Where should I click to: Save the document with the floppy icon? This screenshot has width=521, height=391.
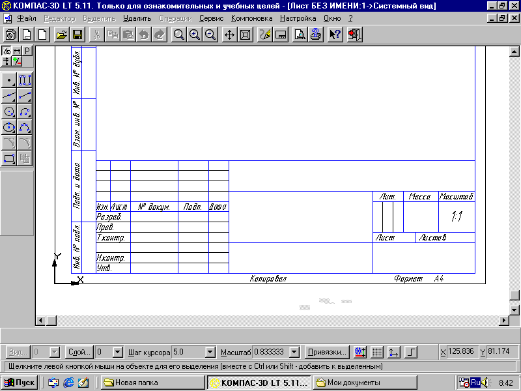tap(77, 35)
